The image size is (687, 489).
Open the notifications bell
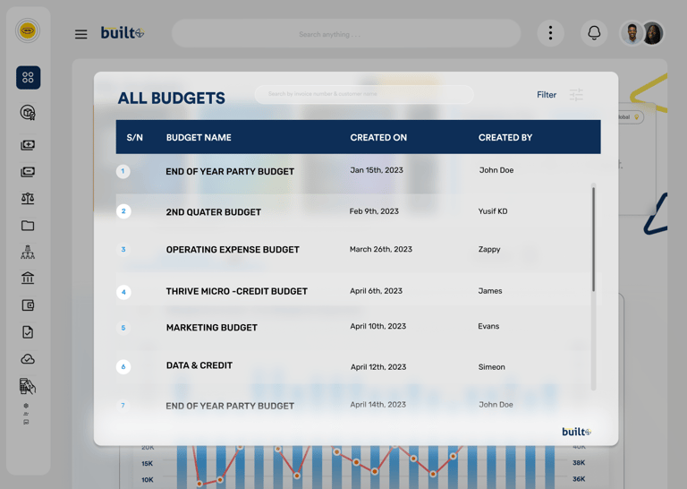pos(594,33)
